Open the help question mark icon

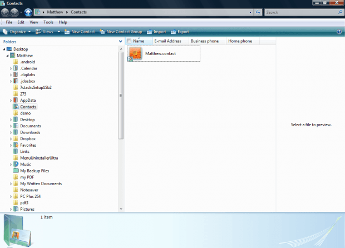tap(339, 32)
